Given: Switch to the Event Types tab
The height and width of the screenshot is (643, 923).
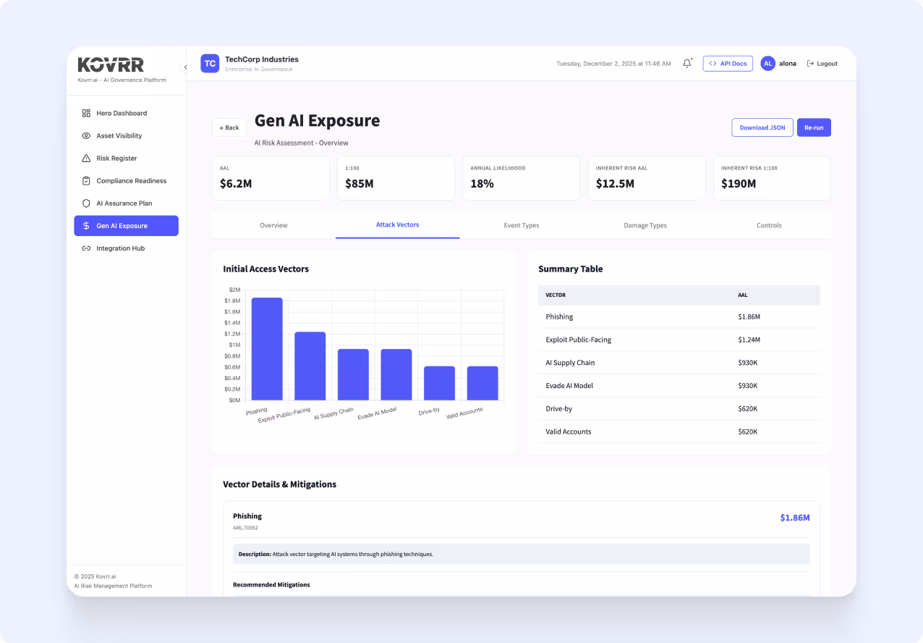Looking at the screenshot, I should click(521, 225).
